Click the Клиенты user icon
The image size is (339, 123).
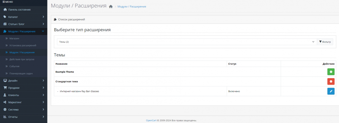(x=5, y=95)
